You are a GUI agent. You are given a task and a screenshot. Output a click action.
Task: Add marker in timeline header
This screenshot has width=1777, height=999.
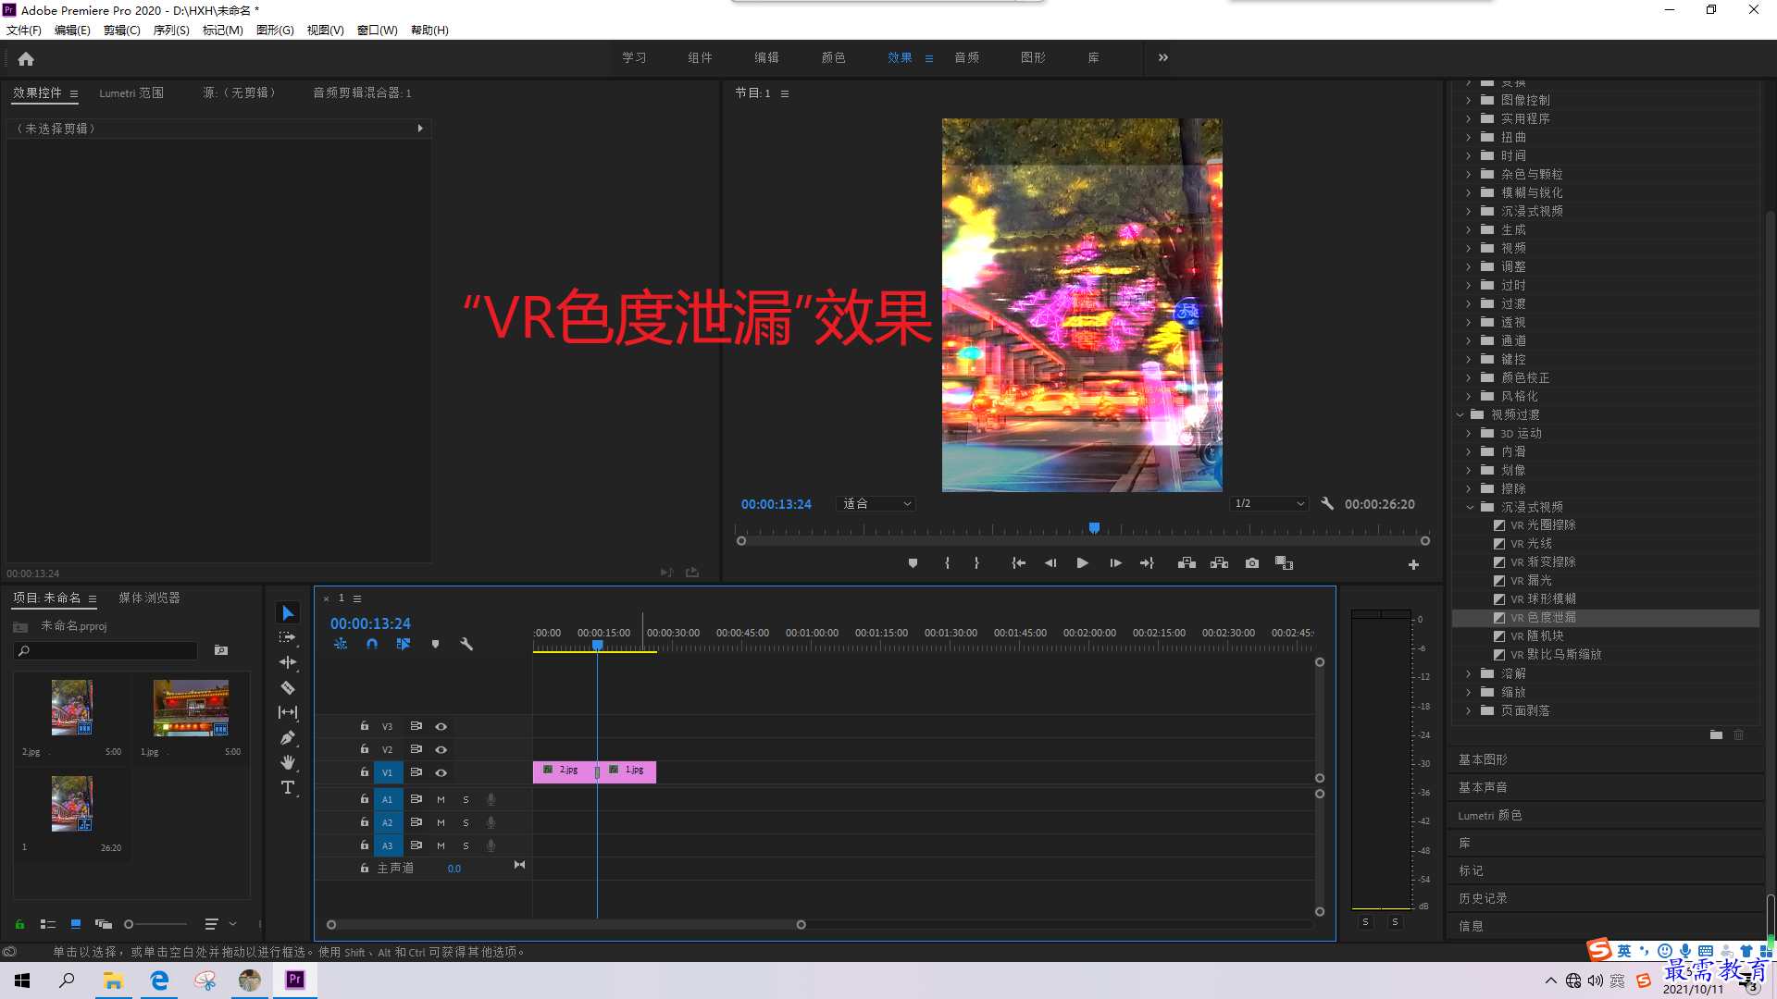coord(435,644)
